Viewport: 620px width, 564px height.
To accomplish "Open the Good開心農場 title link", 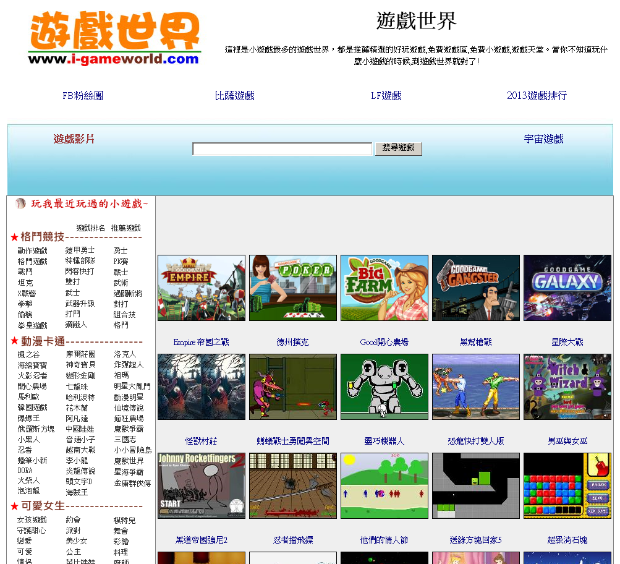I will pos(384,342).
